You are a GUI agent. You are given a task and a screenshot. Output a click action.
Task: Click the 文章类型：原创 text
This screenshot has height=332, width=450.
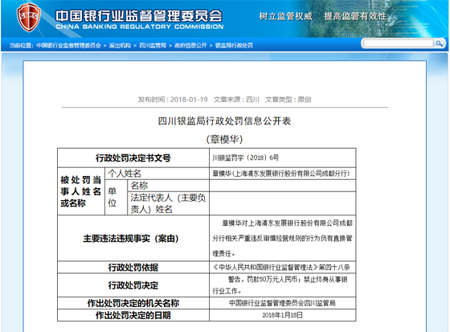point(288,100)
